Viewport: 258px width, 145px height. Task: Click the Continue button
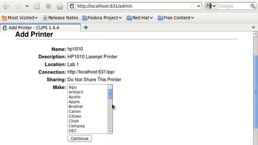point(80,139)
